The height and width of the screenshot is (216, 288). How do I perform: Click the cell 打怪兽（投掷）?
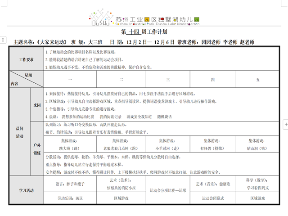tap(212, 144)
